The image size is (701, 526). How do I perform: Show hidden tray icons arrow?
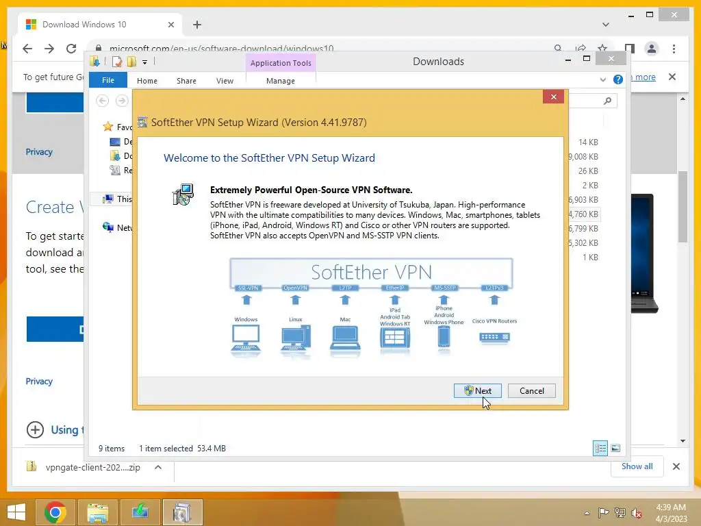[587, 513]
